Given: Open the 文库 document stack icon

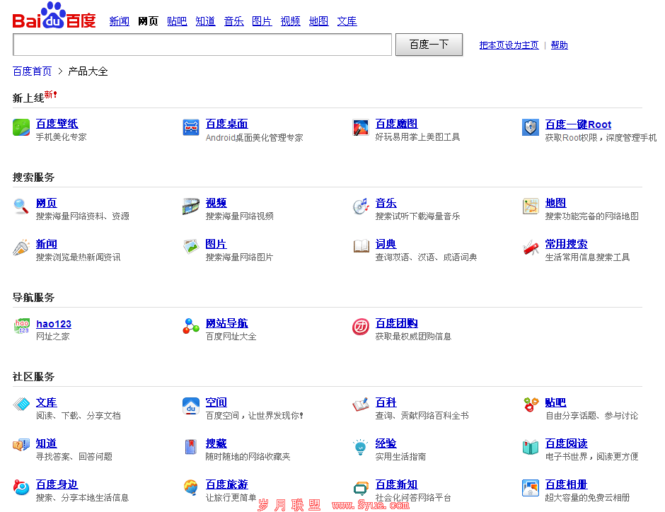Looking at the screenshot, I should pyautogui.click(x=21, y=405).
